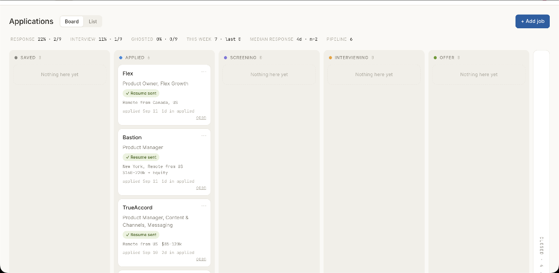Click Product Manager, Content & Channels title
This screenshot has height=273, width=559.
coord(156,221)
